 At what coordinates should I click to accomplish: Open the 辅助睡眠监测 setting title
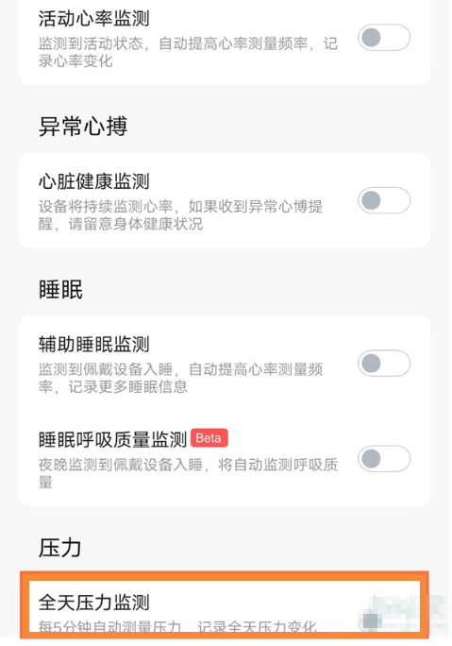(93, 344)
